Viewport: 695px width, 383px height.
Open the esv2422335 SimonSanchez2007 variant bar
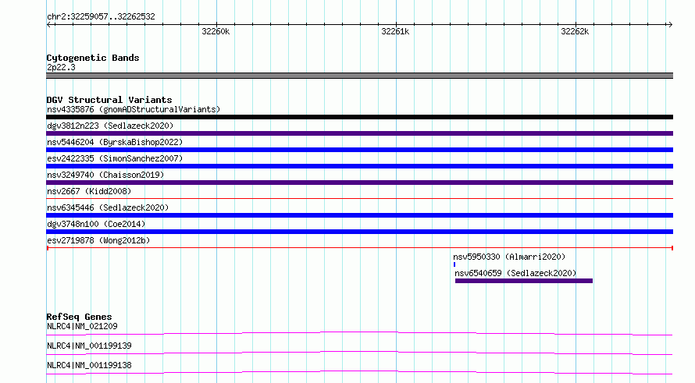point(359,166)
